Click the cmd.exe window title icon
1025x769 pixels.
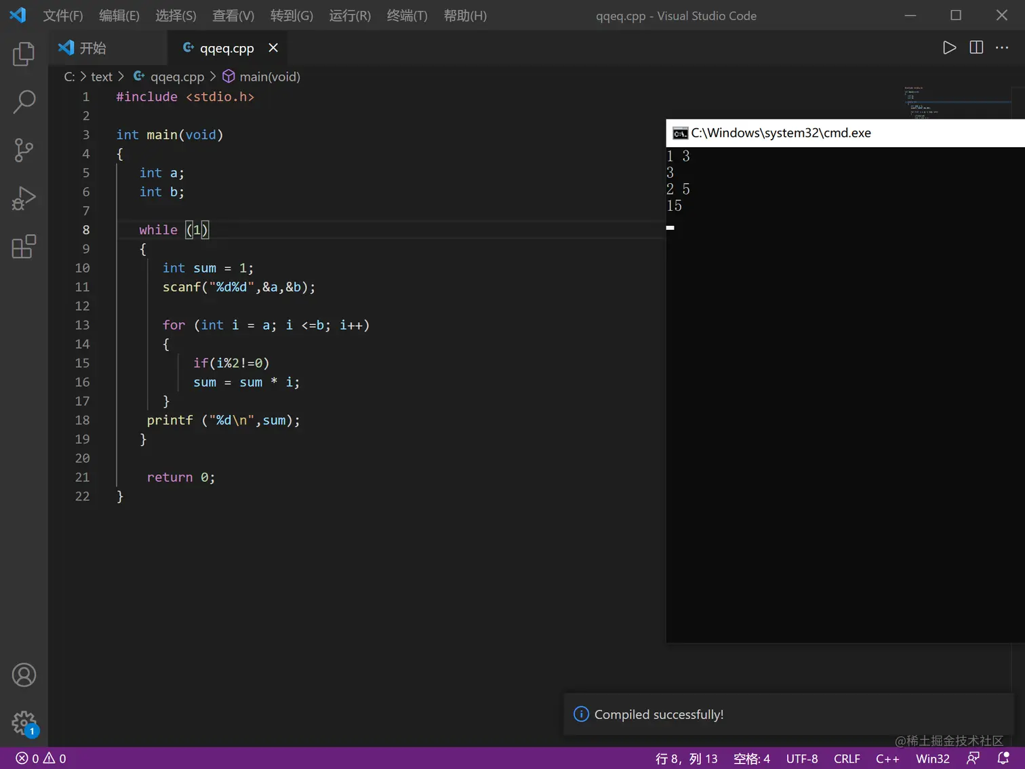(x=680, y=133)
